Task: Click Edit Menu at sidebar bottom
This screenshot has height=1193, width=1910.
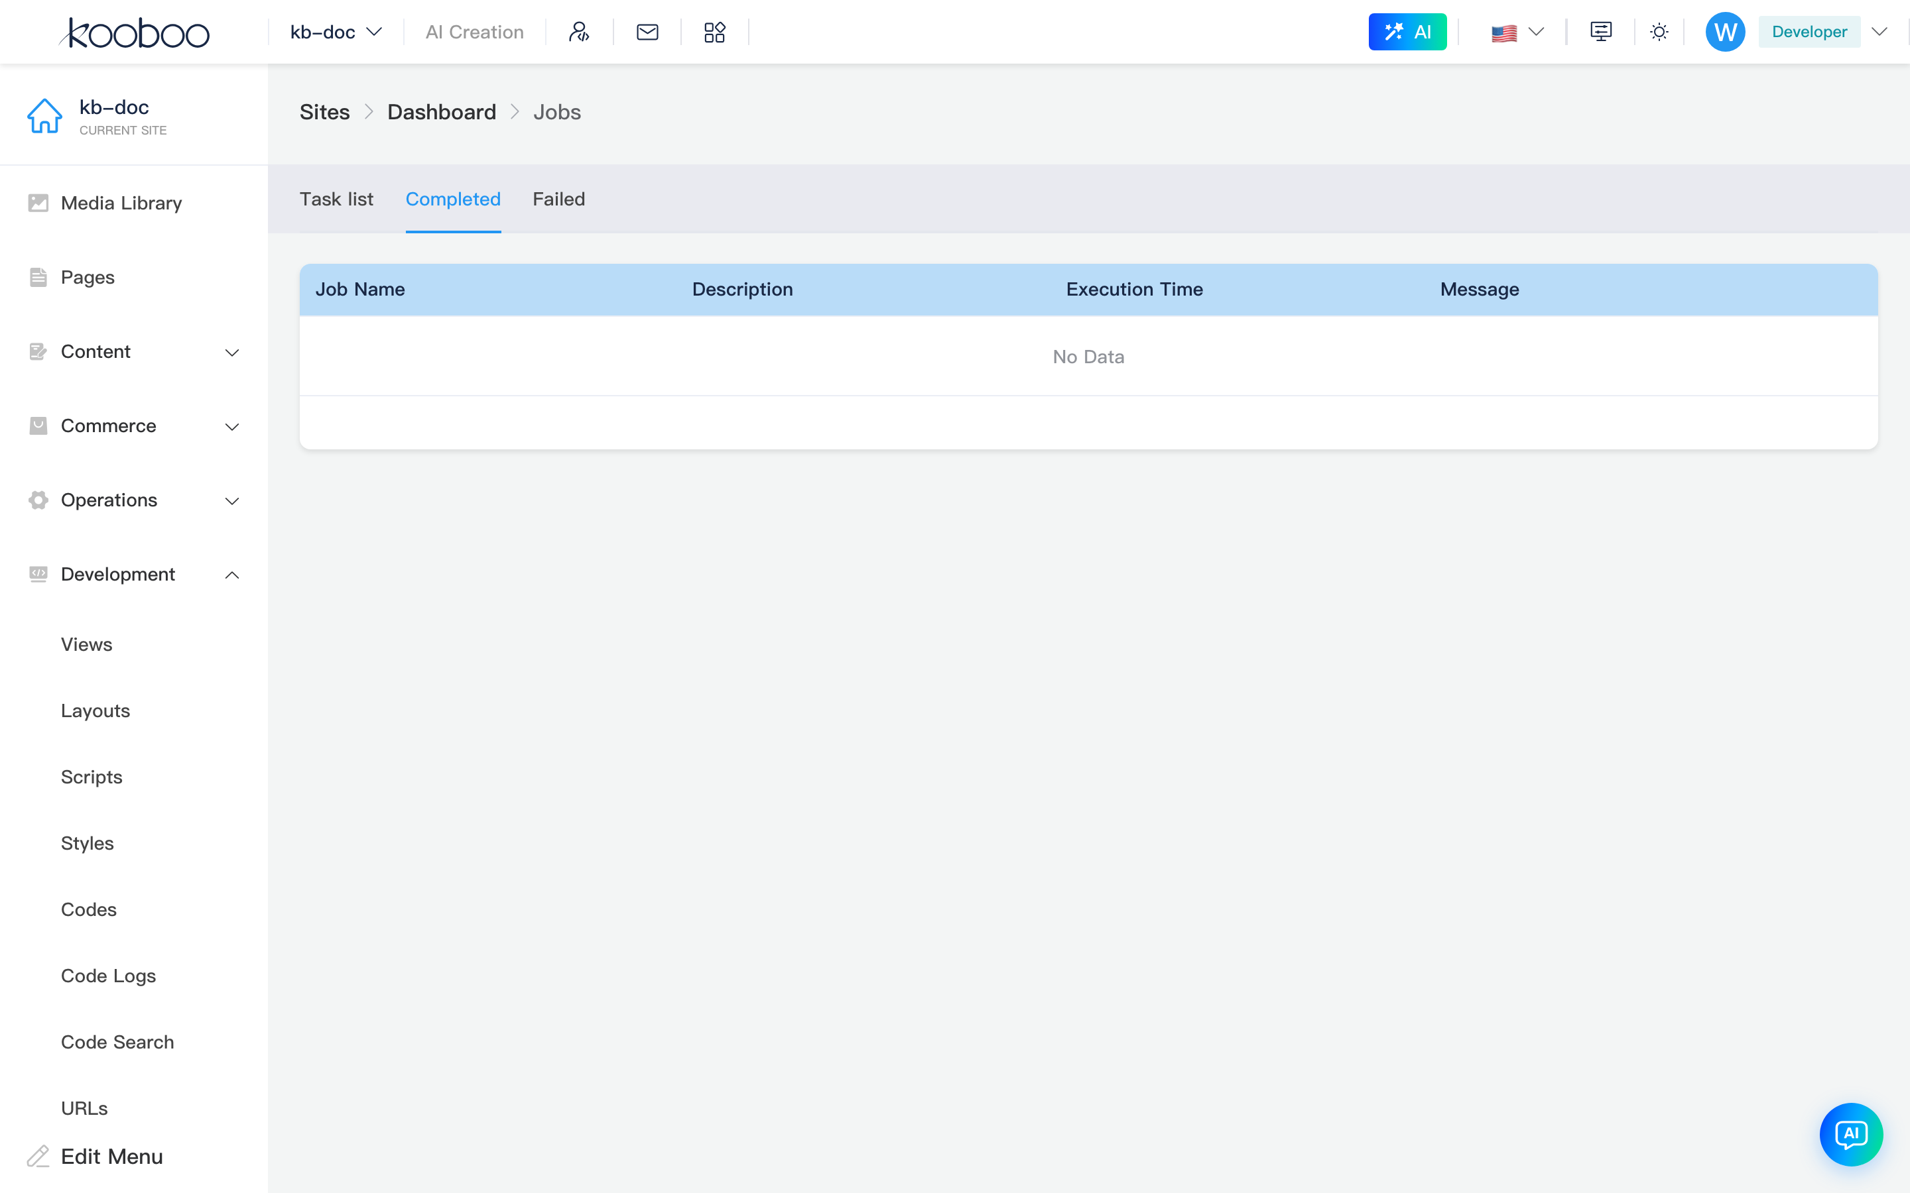Action: (x=112, y=1157)
